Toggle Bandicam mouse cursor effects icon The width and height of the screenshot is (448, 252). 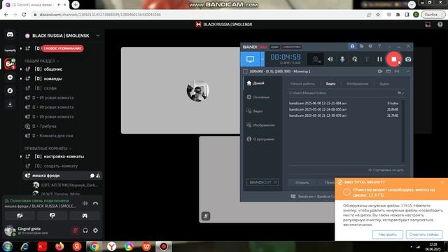355,59
